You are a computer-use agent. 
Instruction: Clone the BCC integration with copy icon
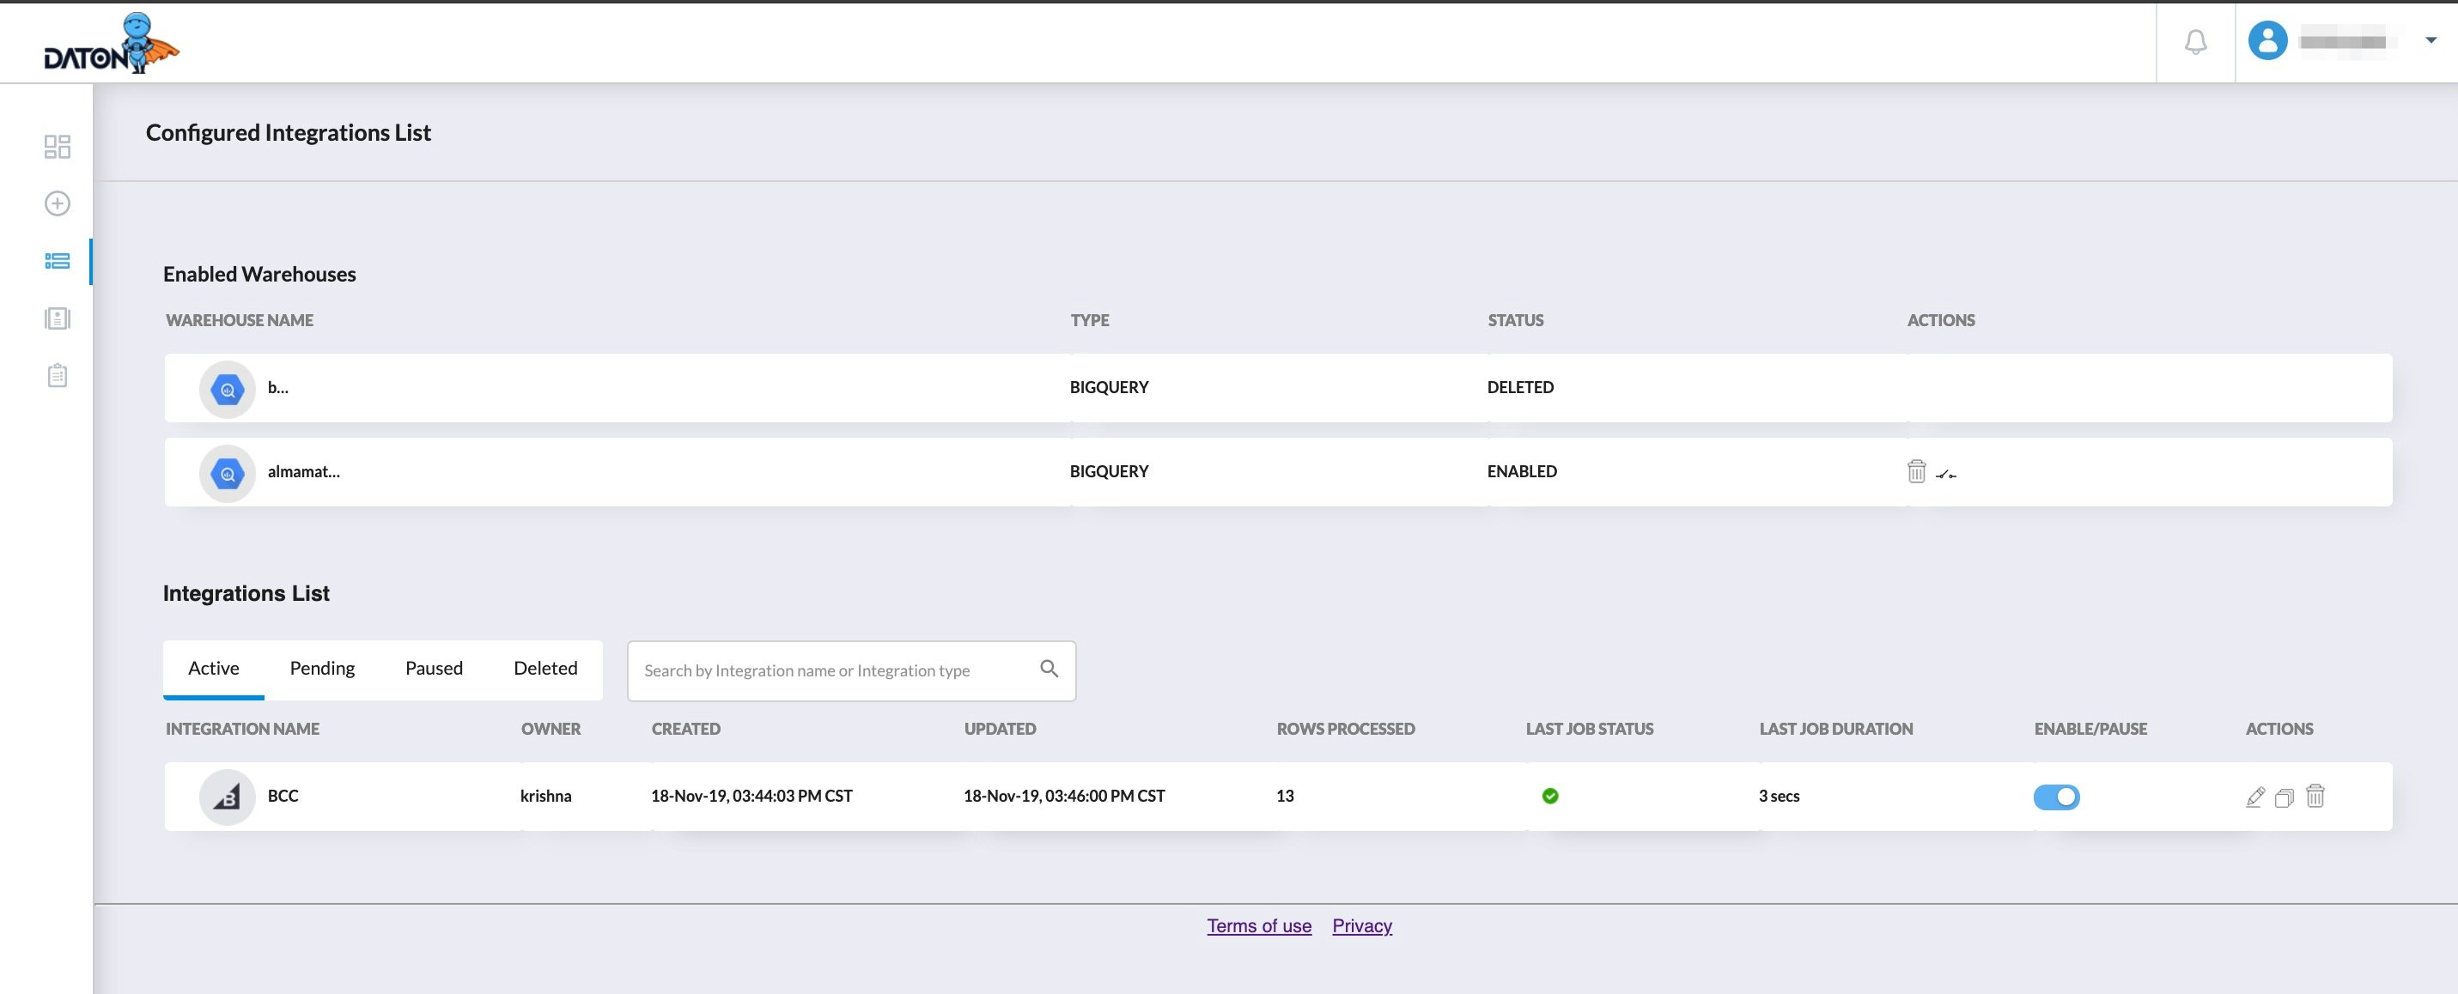click(2285, 797)
